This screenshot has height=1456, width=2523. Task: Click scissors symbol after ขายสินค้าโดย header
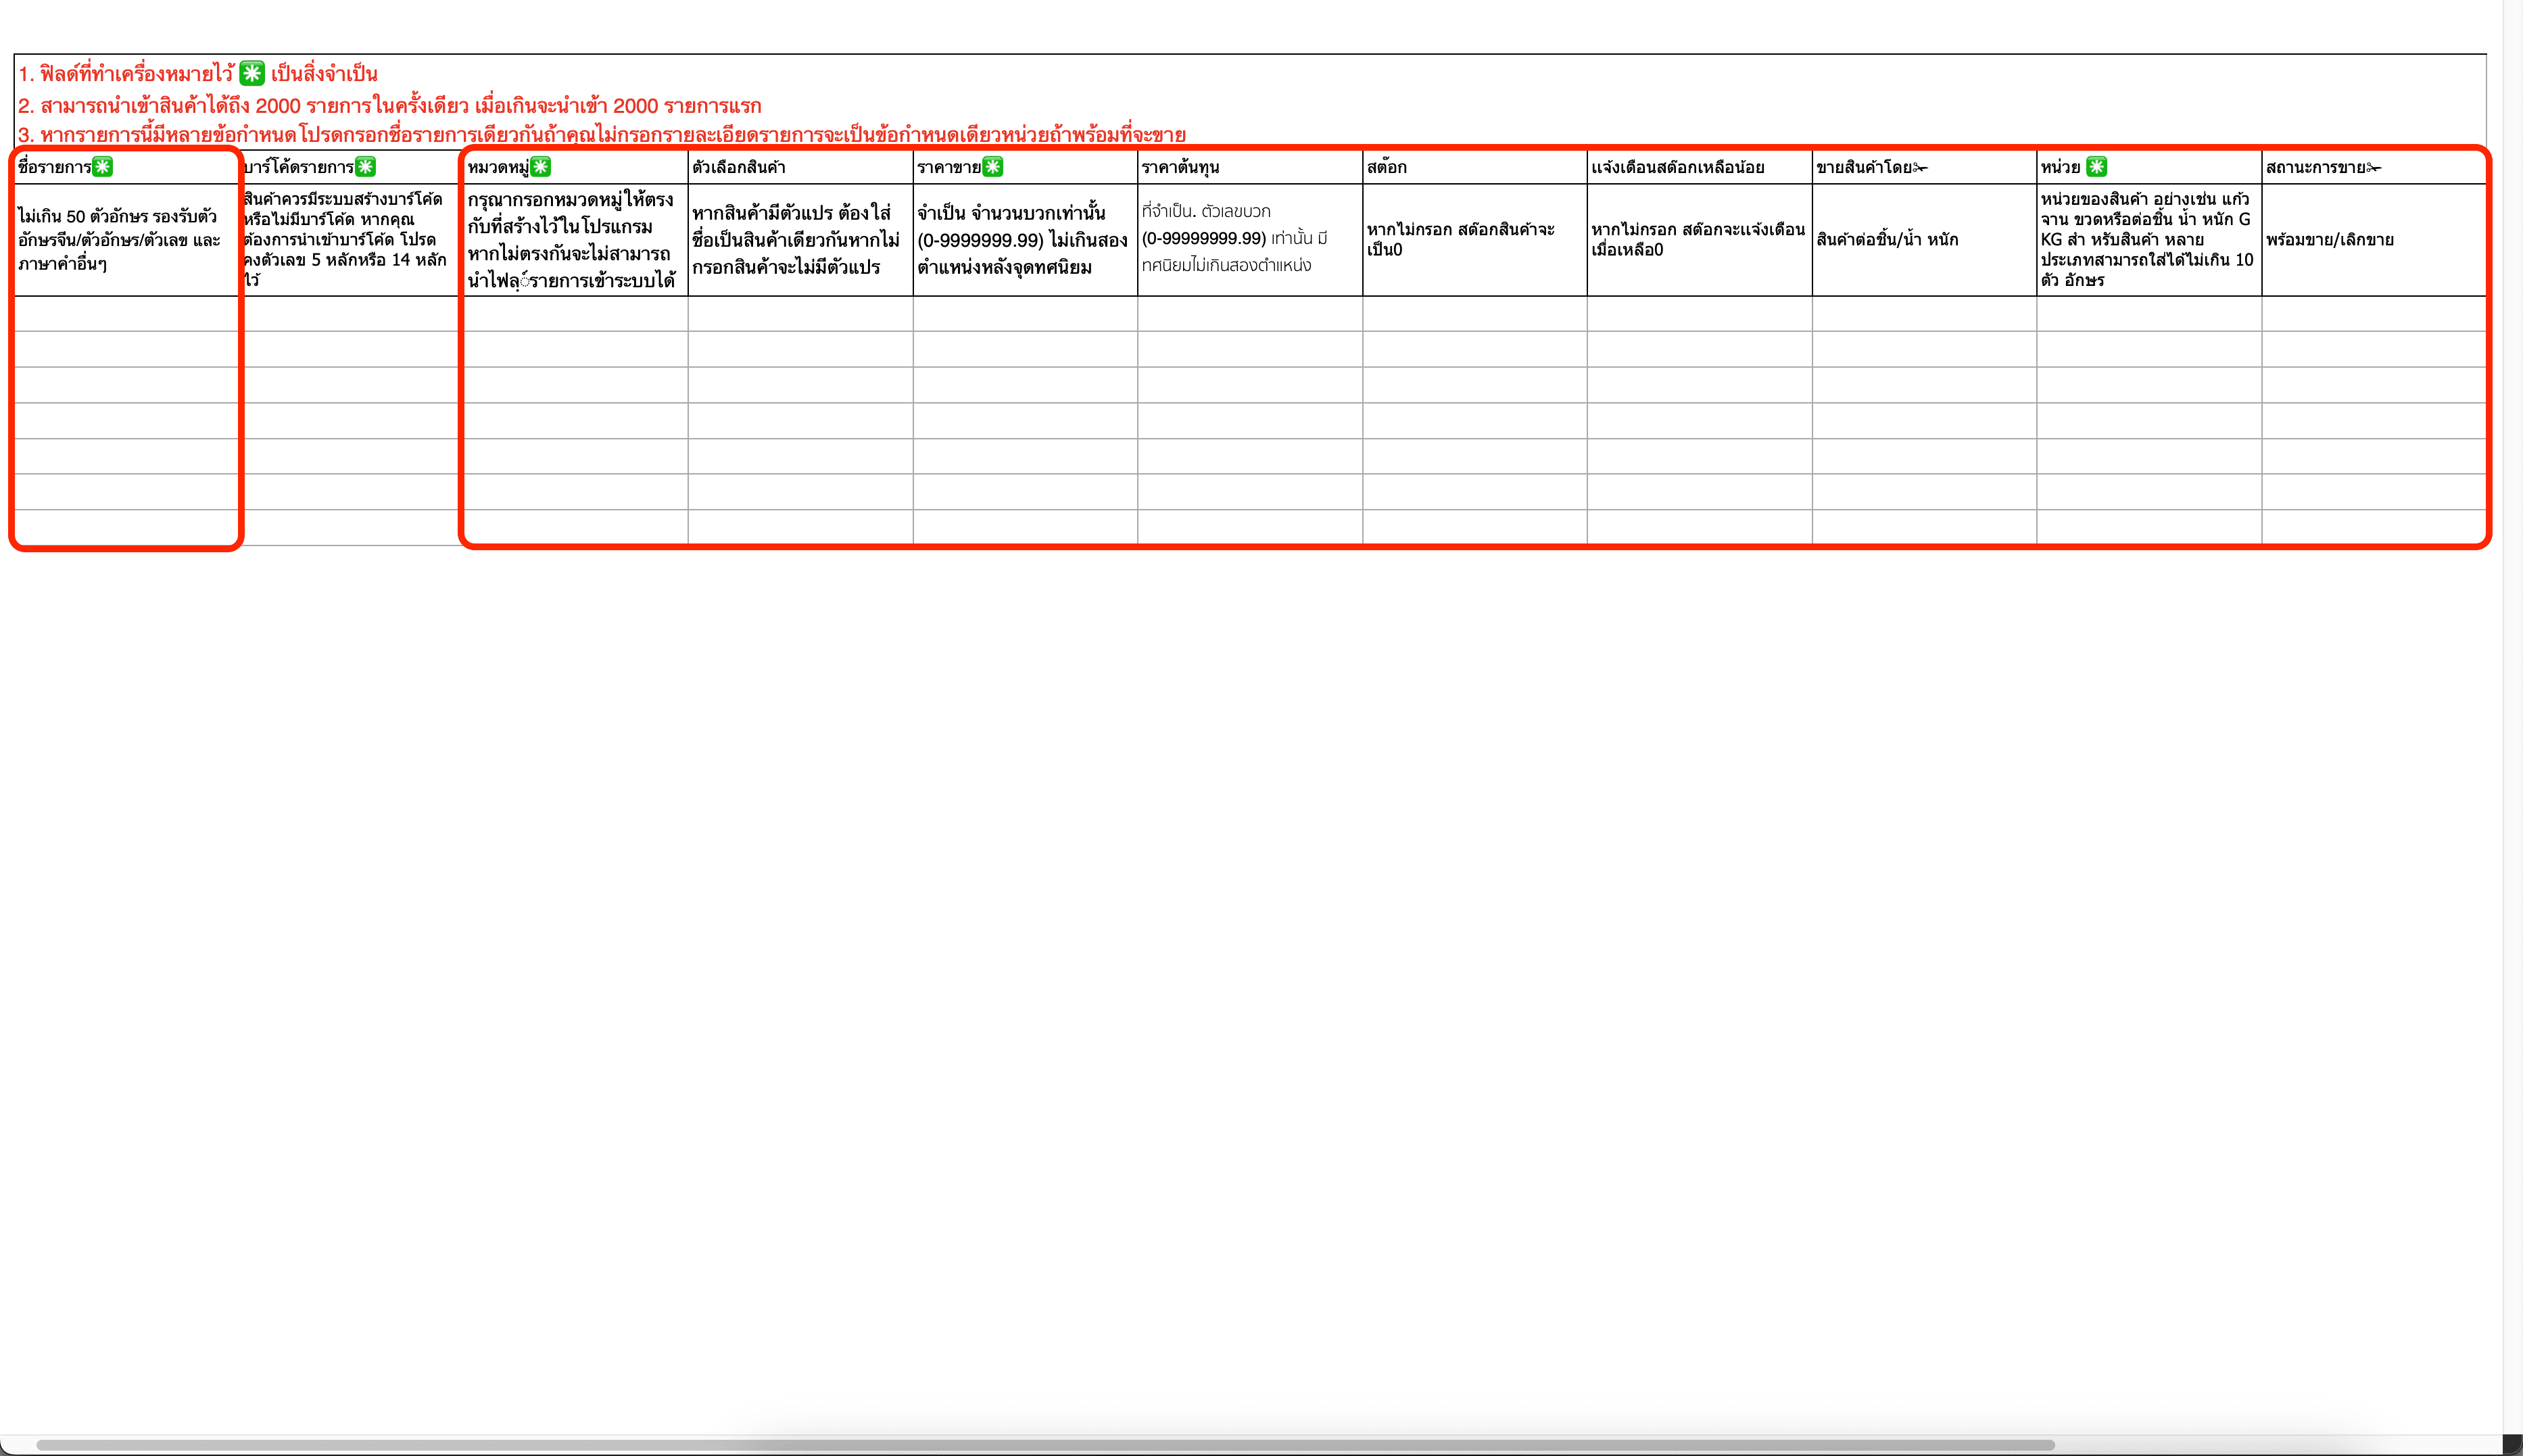(x=1920, y=168)
